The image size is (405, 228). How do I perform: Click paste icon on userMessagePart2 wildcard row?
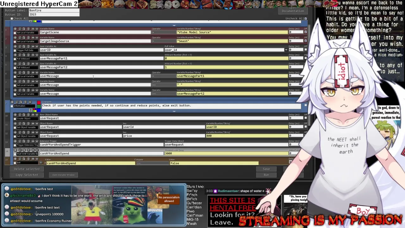(x=24, y=64)
